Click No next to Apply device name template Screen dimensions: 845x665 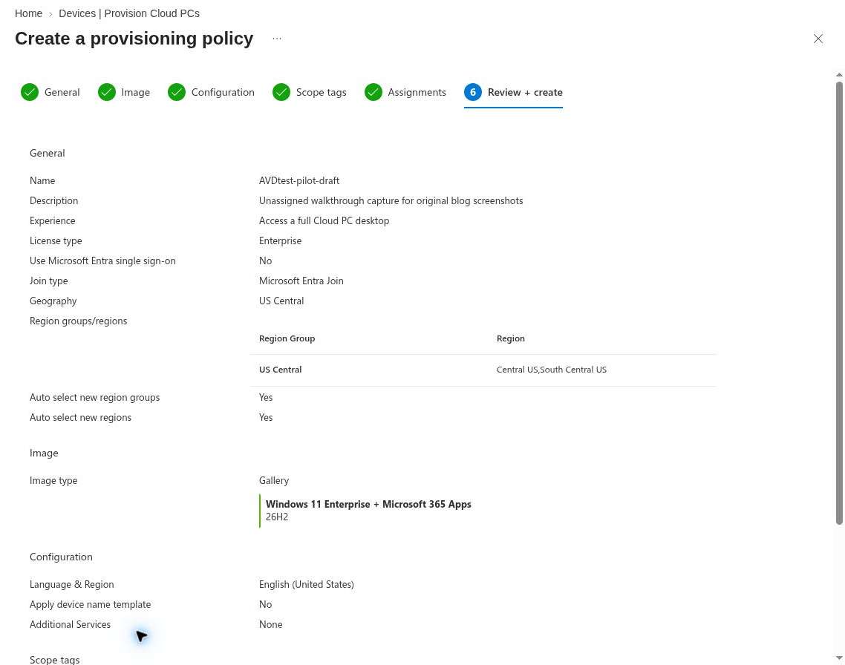(x=265, y=605)
